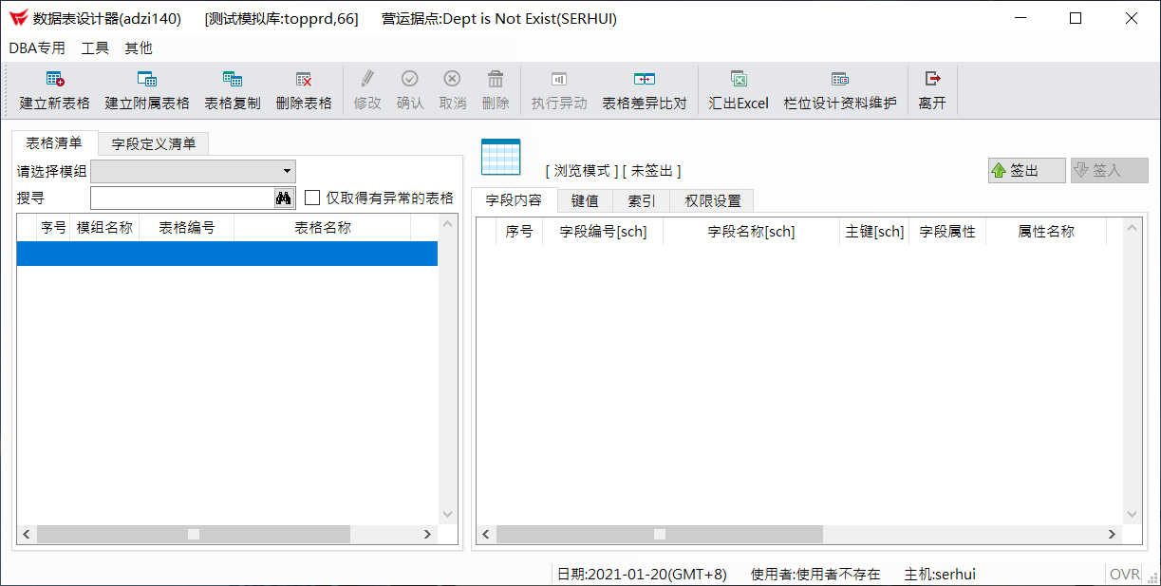Click the 表格复制 toolbar icon

[x=233, y=79]
